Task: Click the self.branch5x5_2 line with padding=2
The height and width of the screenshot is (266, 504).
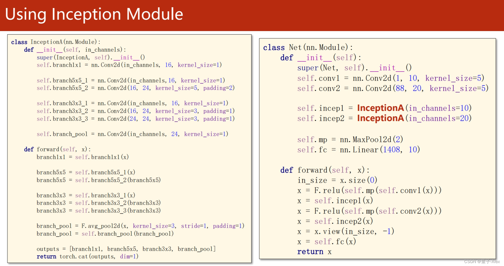Action: (x=136, y=88)
